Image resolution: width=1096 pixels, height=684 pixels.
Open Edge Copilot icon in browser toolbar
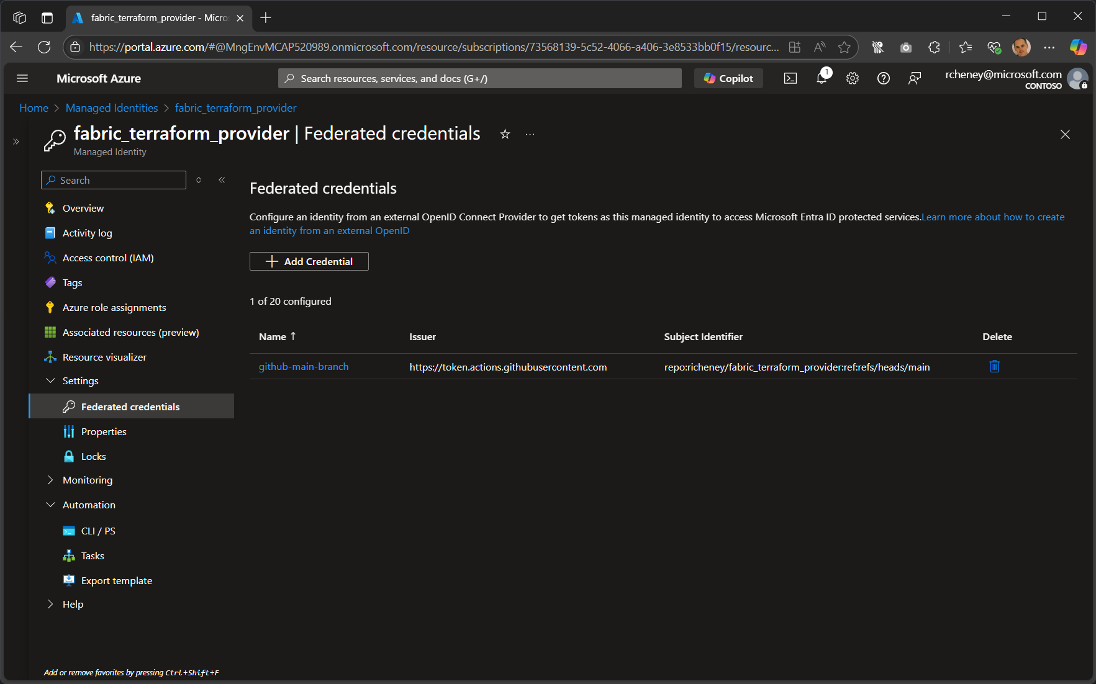tap(1079, 47)
